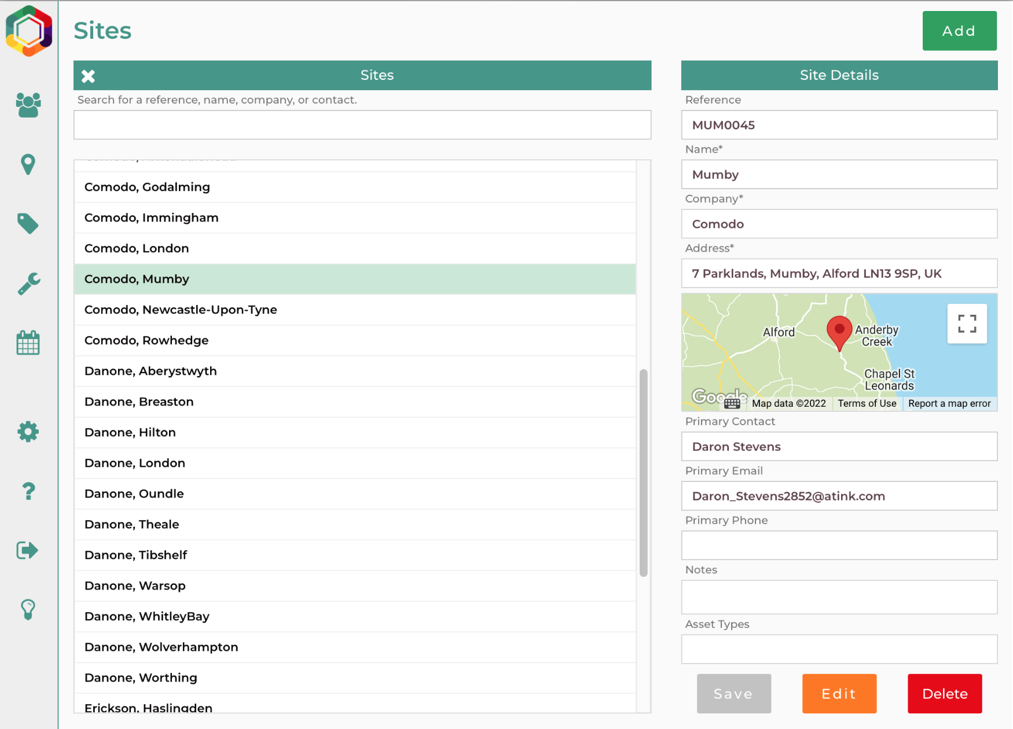This screenshot has width=1013, height=729.
Task: Select Danone, Oundle row
Action: tap(355, 494)
